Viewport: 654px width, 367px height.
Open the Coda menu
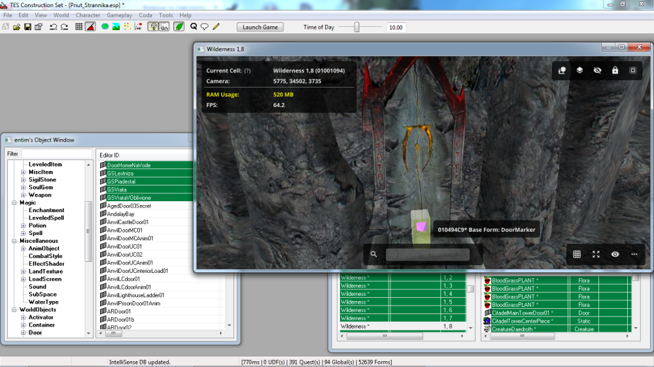pyautogui.click(x=145, y=15)
